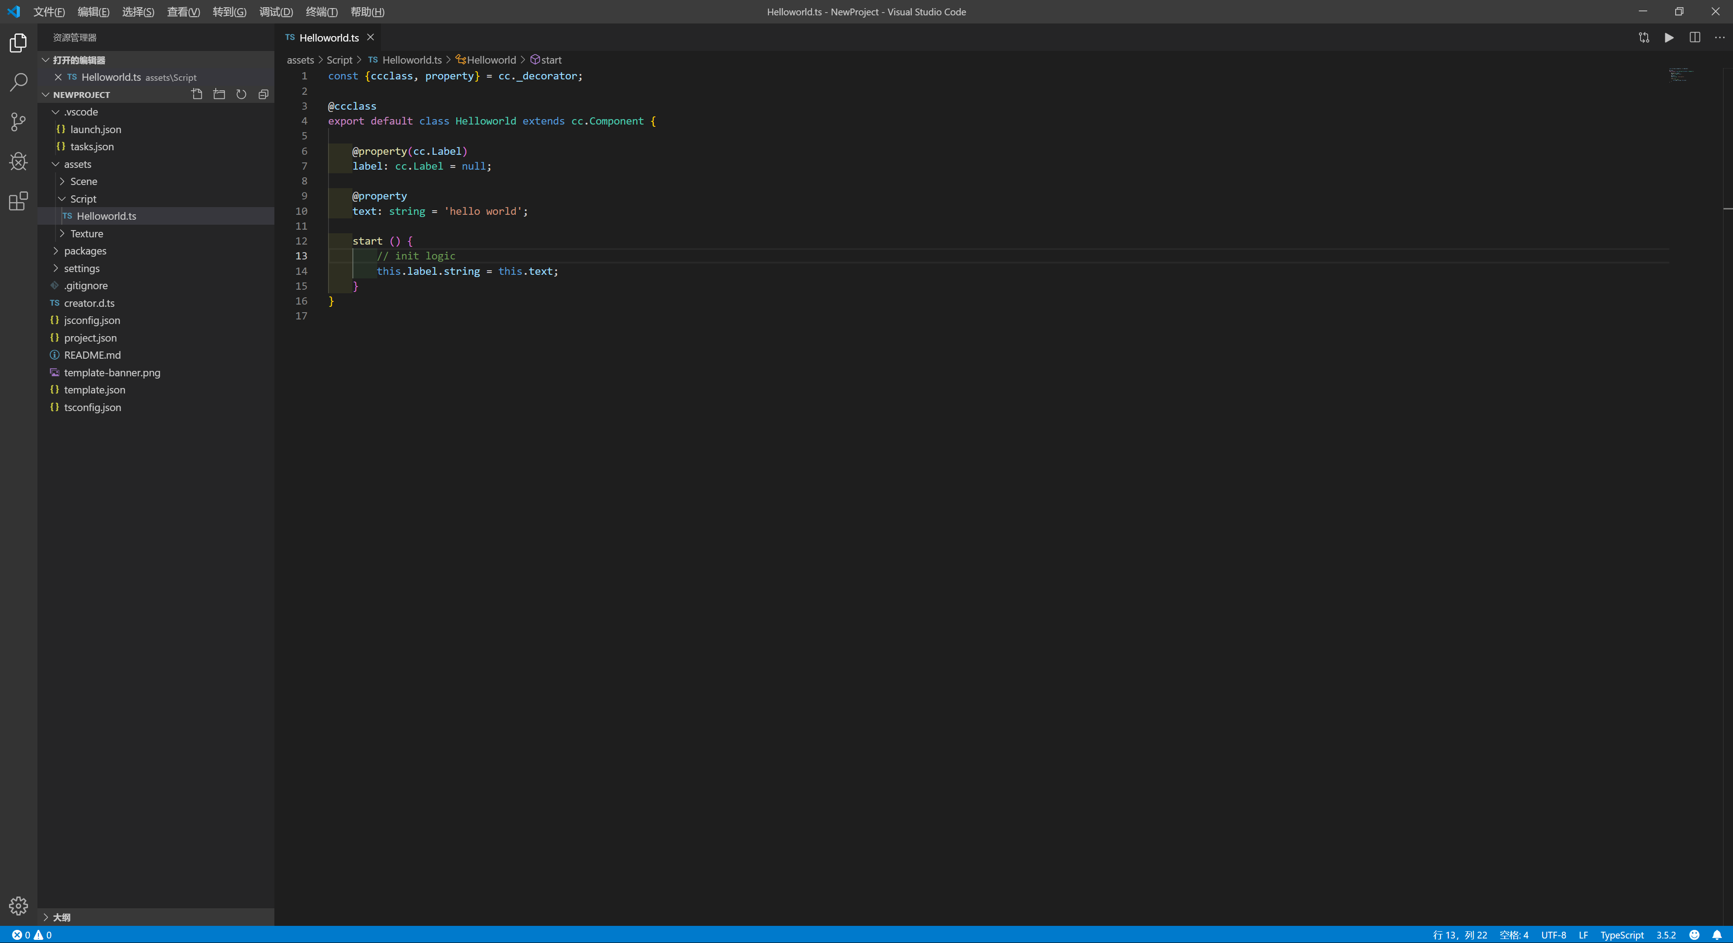1733x943 pixels.
Task: Open the 终端(T) menu
Action: click(x=321, y=11)
